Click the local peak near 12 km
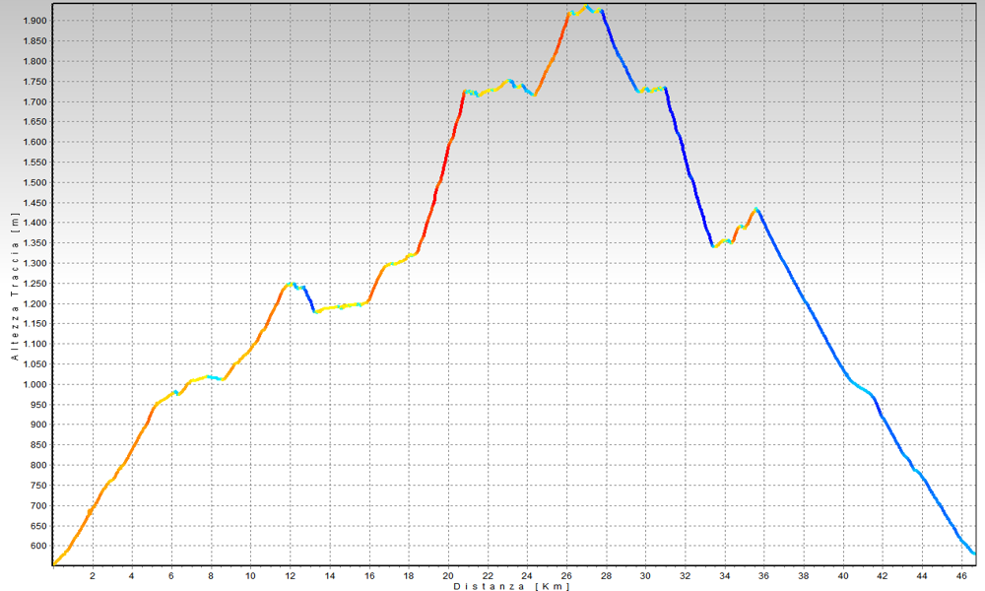Image resolution: width=985 pixels, height=591 pixels. (290, 284)
